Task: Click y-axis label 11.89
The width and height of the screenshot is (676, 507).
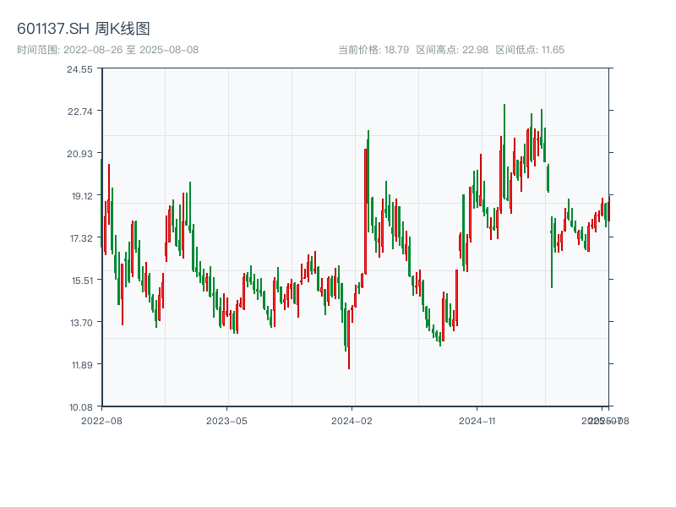Action: pos(82,365)
